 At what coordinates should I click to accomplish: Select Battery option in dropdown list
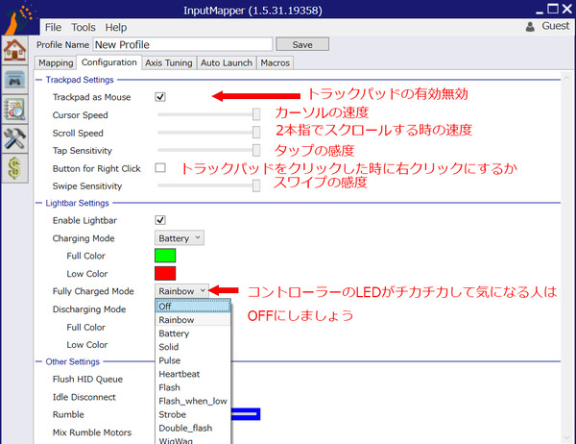193,333
